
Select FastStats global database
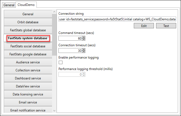point(28,30)
